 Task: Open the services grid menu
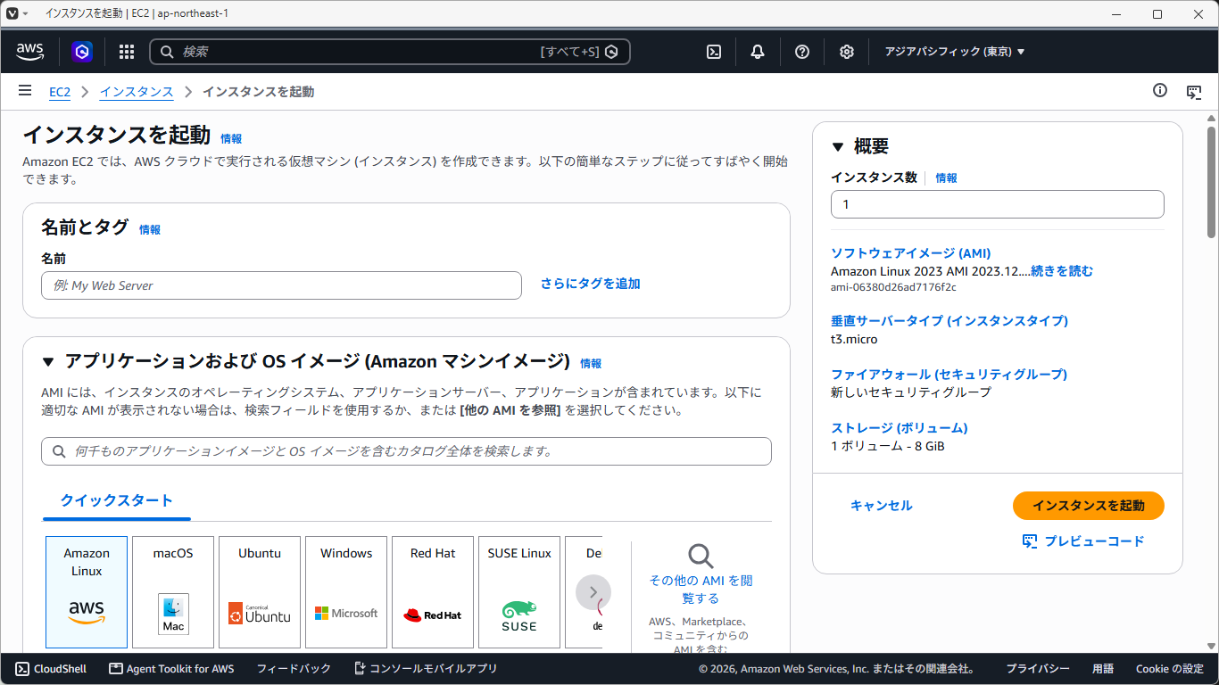click(127, 52)
